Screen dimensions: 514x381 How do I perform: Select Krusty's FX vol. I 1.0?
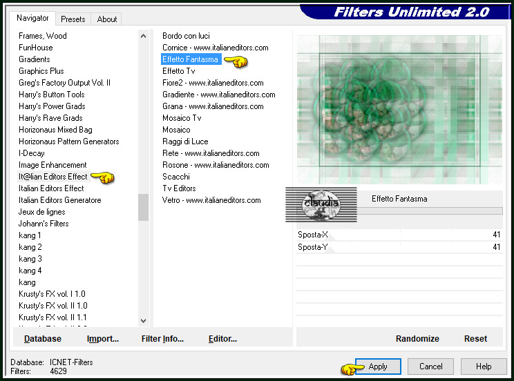click(52, 294)
